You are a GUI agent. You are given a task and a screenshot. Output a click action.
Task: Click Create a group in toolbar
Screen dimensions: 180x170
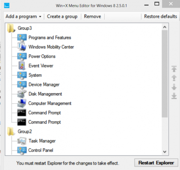coord(62,17)
